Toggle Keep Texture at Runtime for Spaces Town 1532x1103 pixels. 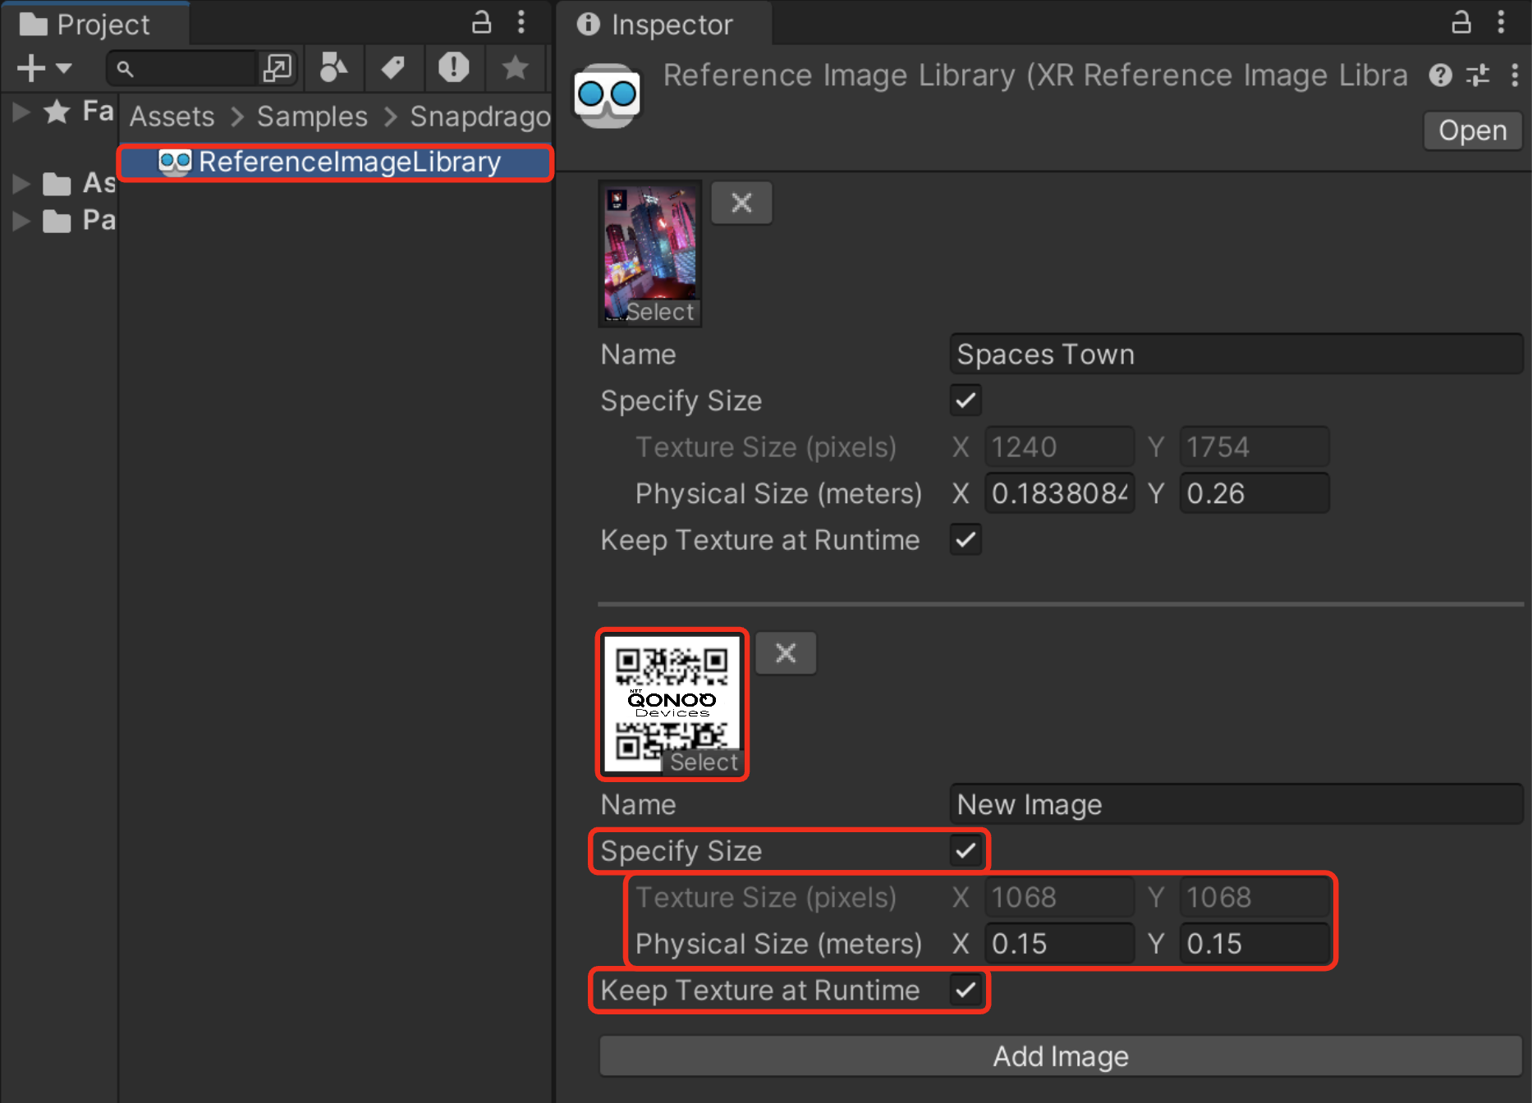(x=966, y=540)
